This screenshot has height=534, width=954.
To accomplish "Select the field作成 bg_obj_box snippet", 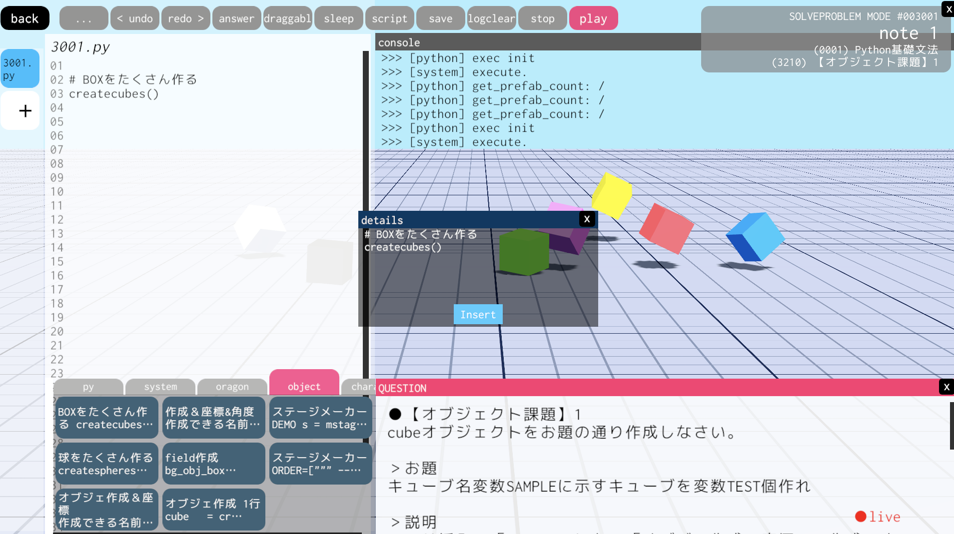I will pyautogui.click(x=213, y=464).
